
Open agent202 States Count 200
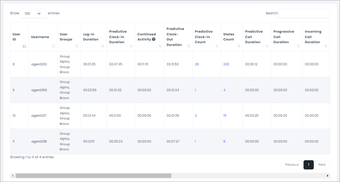[x=226, y=64]
